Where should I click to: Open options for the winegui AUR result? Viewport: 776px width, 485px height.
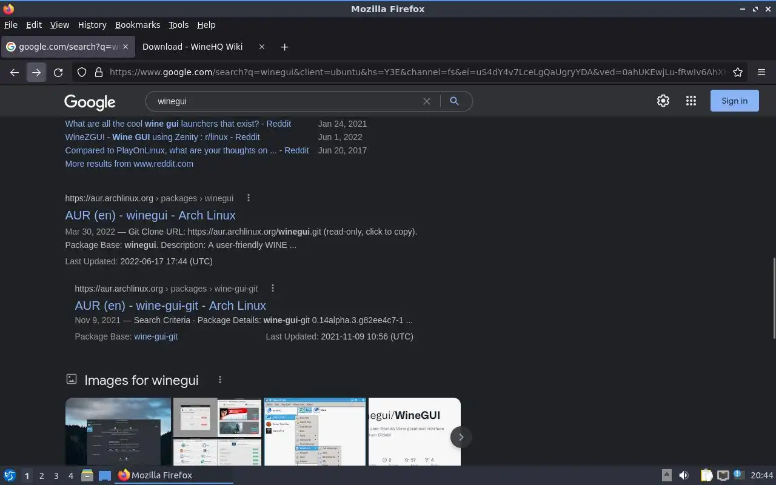(x=249, y=198)
